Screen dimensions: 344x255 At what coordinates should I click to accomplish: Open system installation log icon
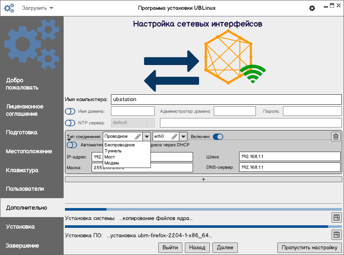click(x=337, y=218)
